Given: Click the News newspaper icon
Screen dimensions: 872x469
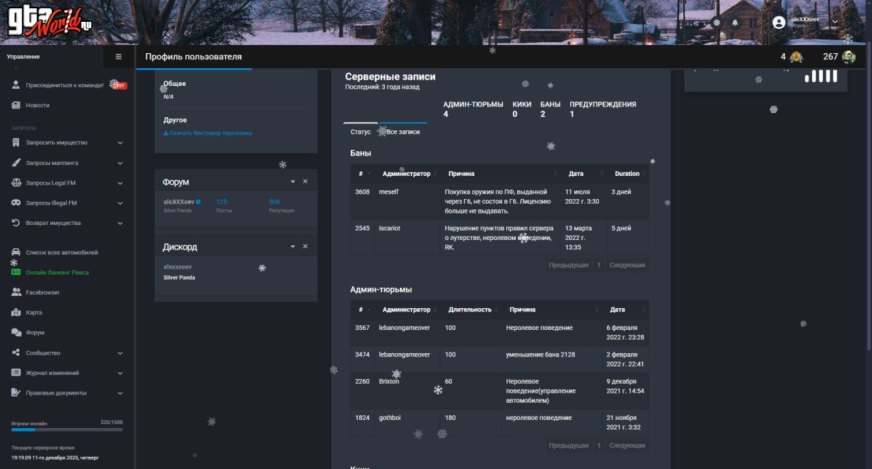Looking at the screenshot, I should click(16, 105).
